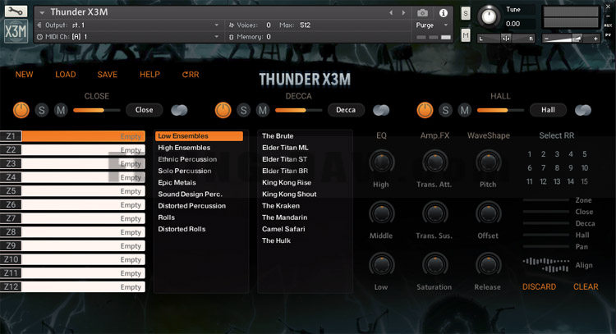Toggle the Close mic power button

(21, 110)
